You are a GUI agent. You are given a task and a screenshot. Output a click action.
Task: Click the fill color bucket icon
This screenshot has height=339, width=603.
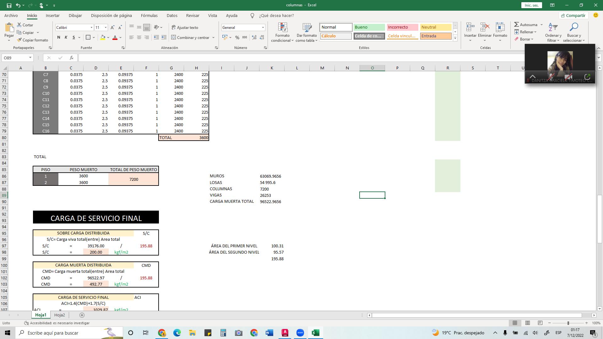(x=103, y=37)
